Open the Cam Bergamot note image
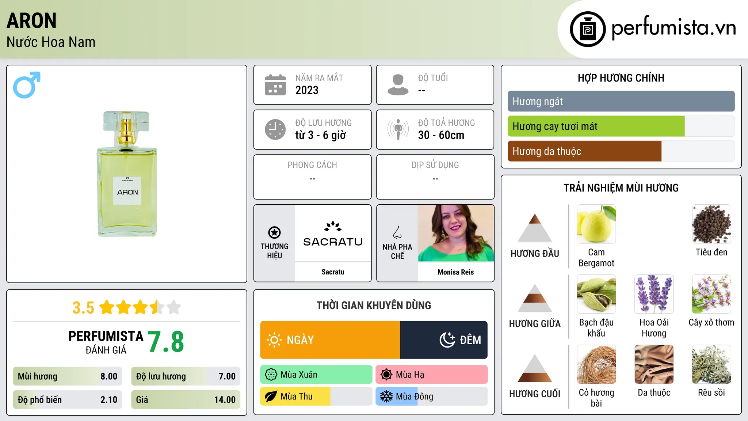 tap(596, 224)
